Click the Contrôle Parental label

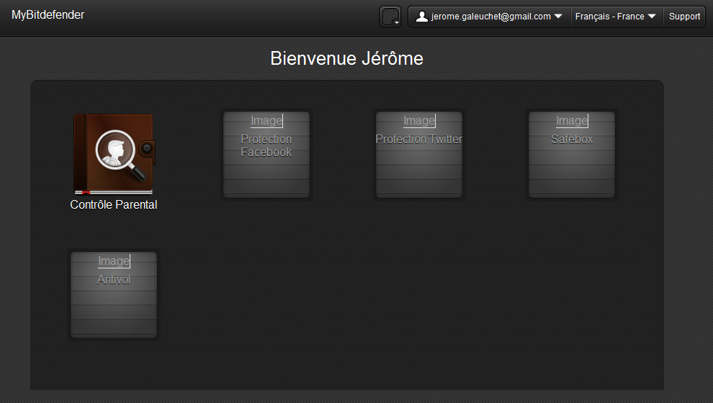pos(114,205)
